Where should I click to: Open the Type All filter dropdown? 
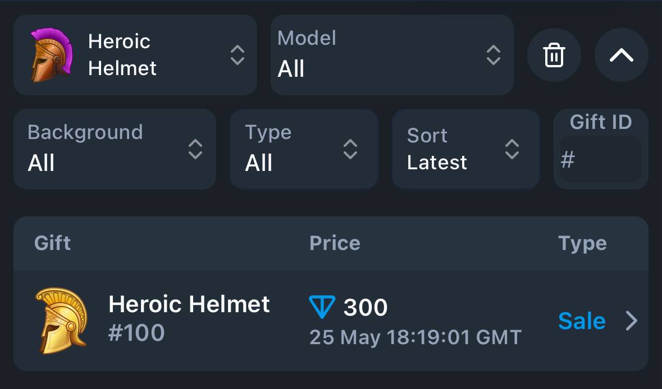coord(304,149)
